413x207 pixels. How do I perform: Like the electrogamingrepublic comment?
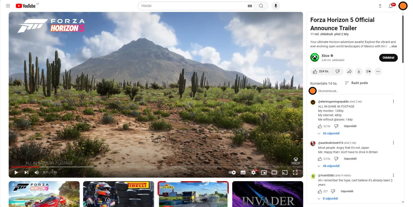point(320,126)
